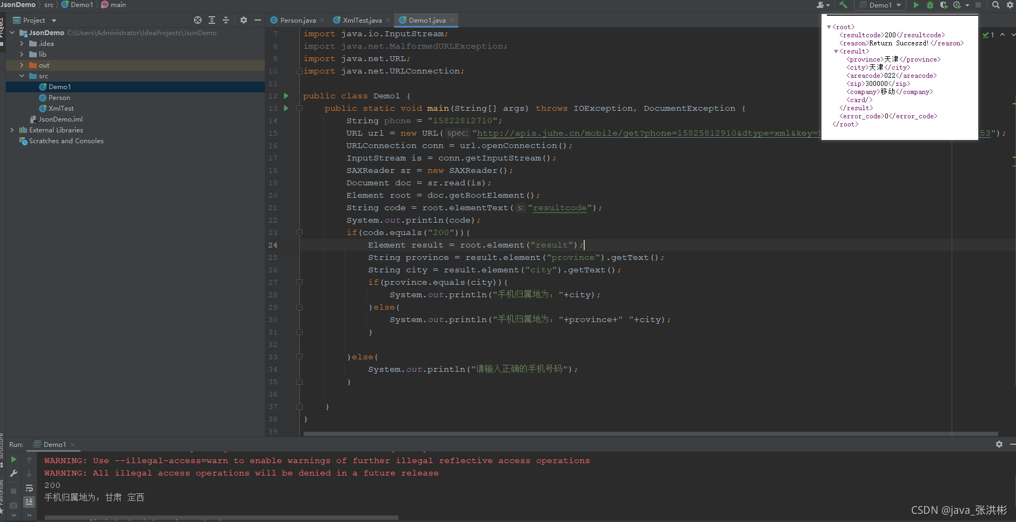Close the XmlTest.java tab
1016x522 pixels.
click(x=388, y=20)
